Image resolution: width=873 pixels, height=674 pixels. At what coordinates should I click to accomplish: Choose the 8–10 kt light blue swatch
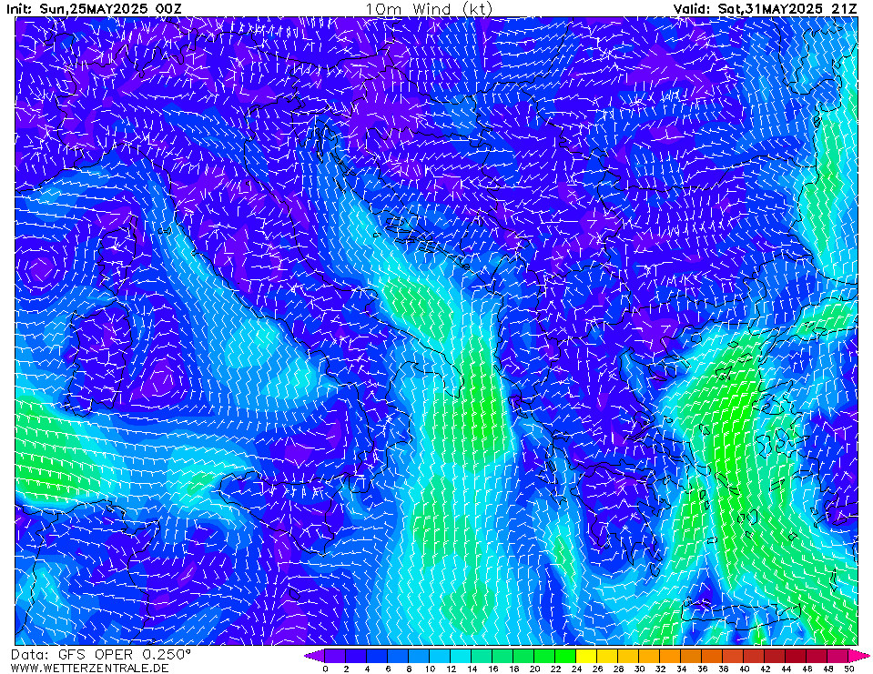[420, 656]
